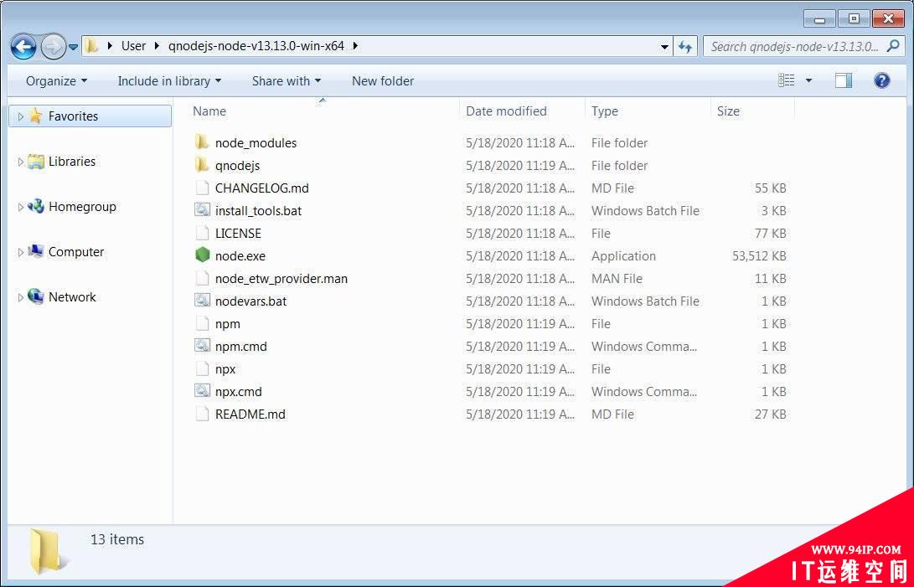Select the qnodejs-node-v13.13.0-win-x64 breadcrumb
Screen dimensions: 914x587
pos(256,46)
